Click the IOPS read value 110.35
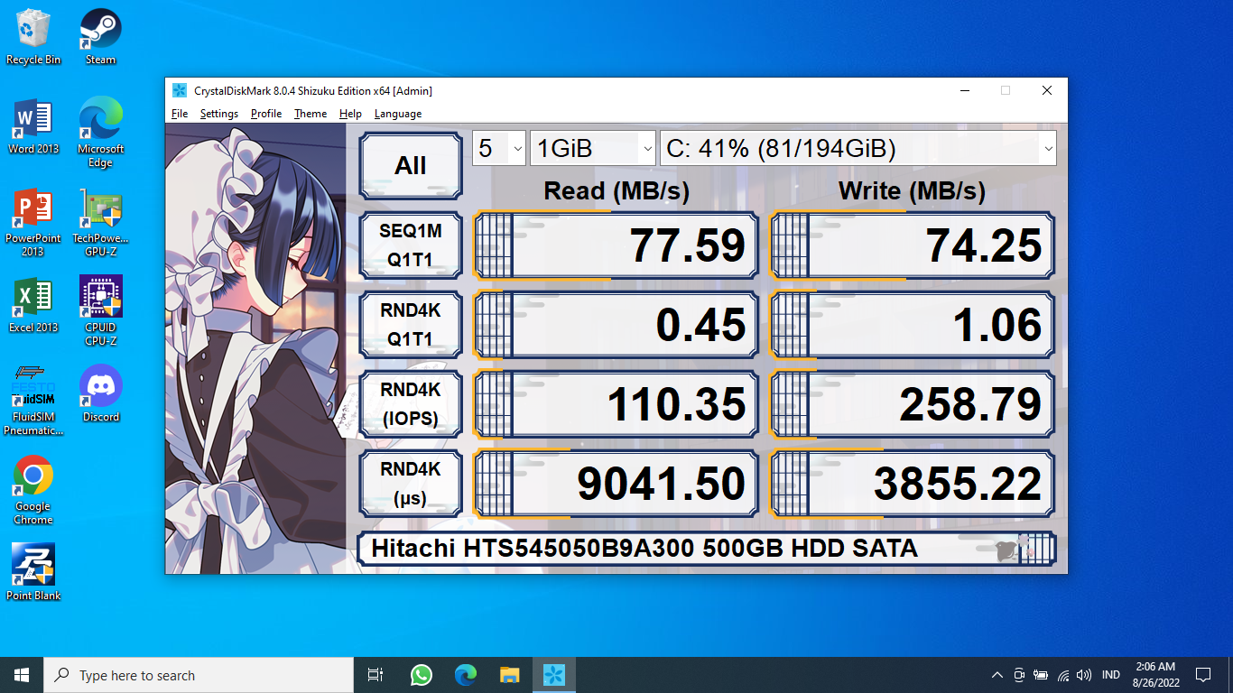1233x693 pixels. coord(616,404)
